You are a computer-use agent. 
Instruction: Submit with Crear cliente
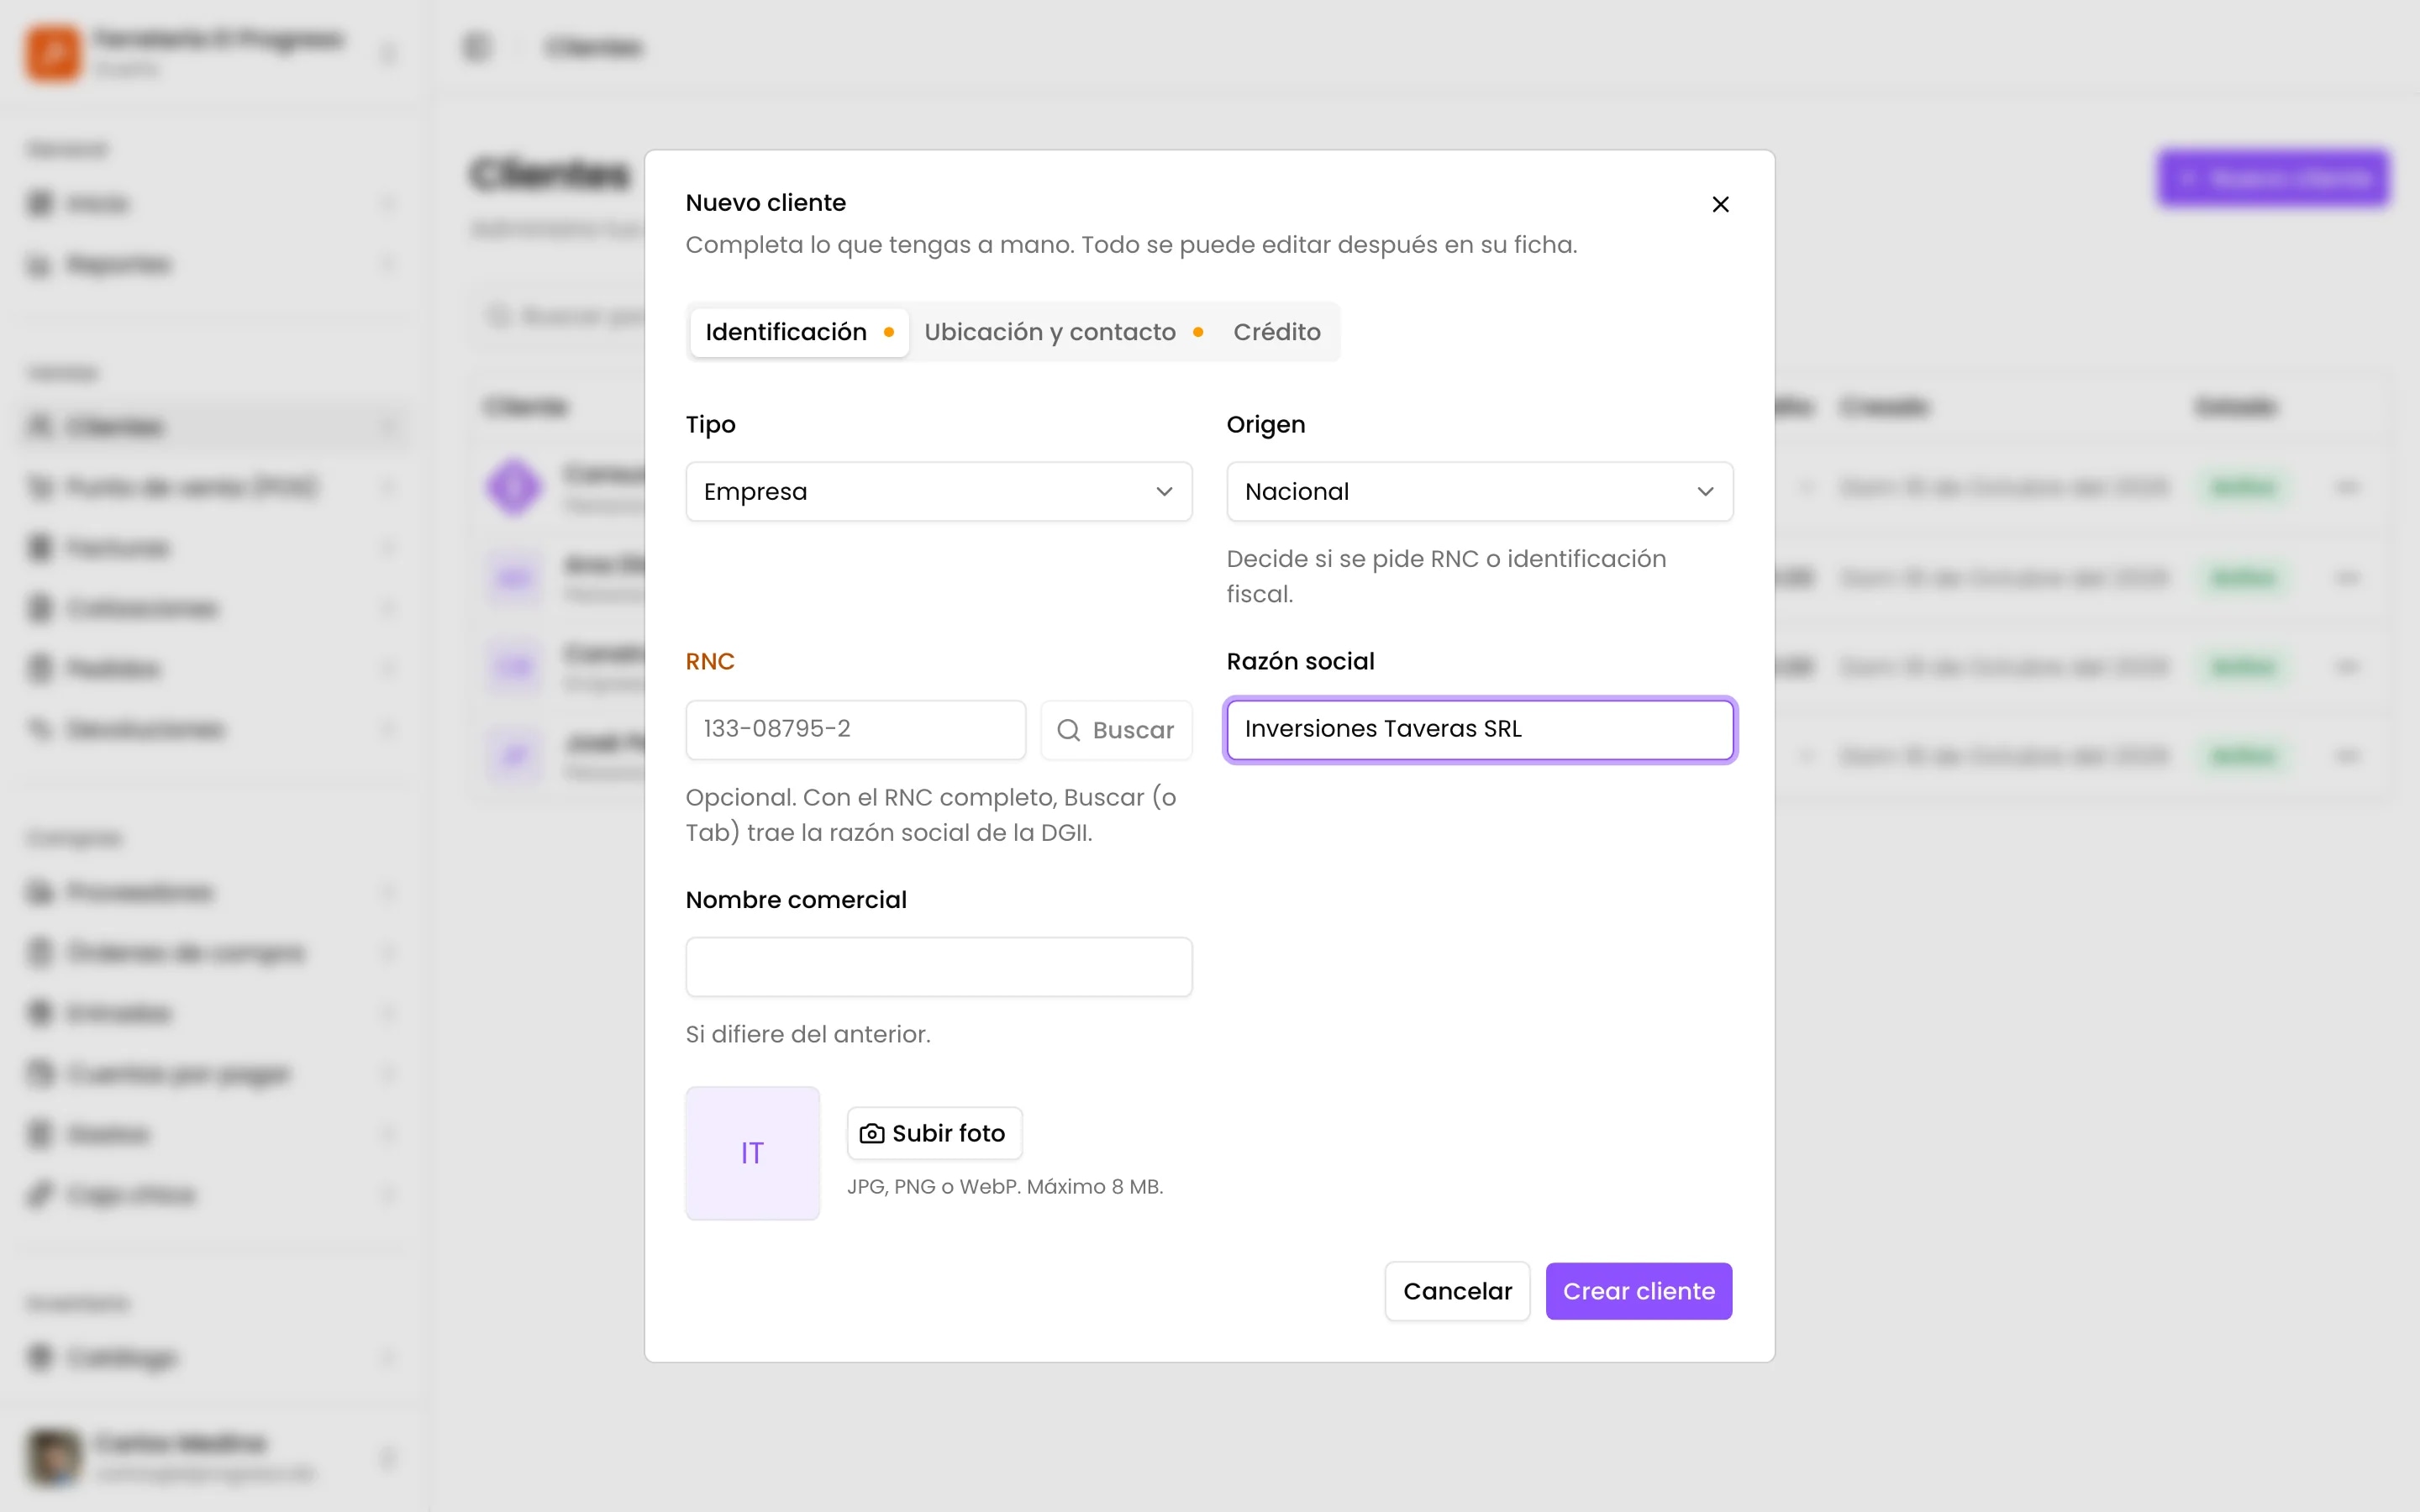[1638, 1291]
